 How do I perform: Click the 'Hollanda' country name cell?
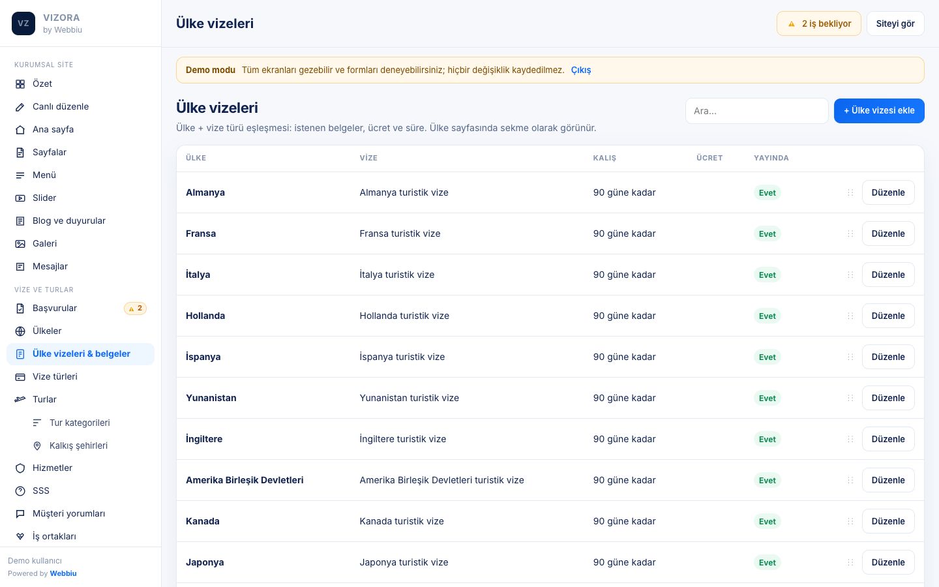(205, 316)
